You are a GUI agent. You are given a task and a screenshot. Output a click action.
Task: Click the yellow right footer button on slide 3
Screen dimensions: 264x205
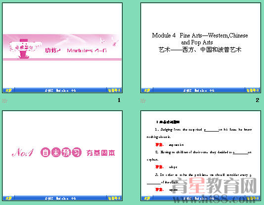(114, 198)
